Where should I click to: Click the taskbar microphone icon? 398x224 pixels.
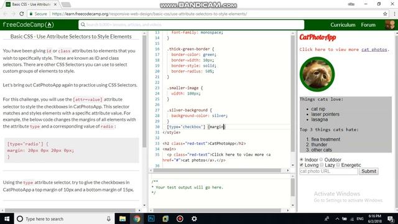(109, 218)
